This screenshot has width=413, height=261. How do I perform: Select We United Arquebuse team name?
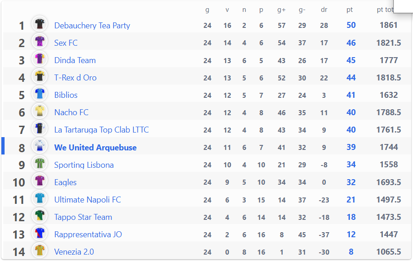coord(95,147)
